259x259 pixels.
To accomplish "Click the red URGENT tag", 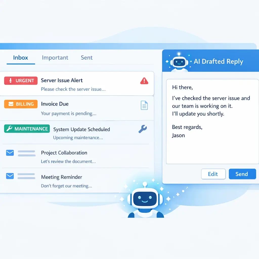I will pos(21,81).
